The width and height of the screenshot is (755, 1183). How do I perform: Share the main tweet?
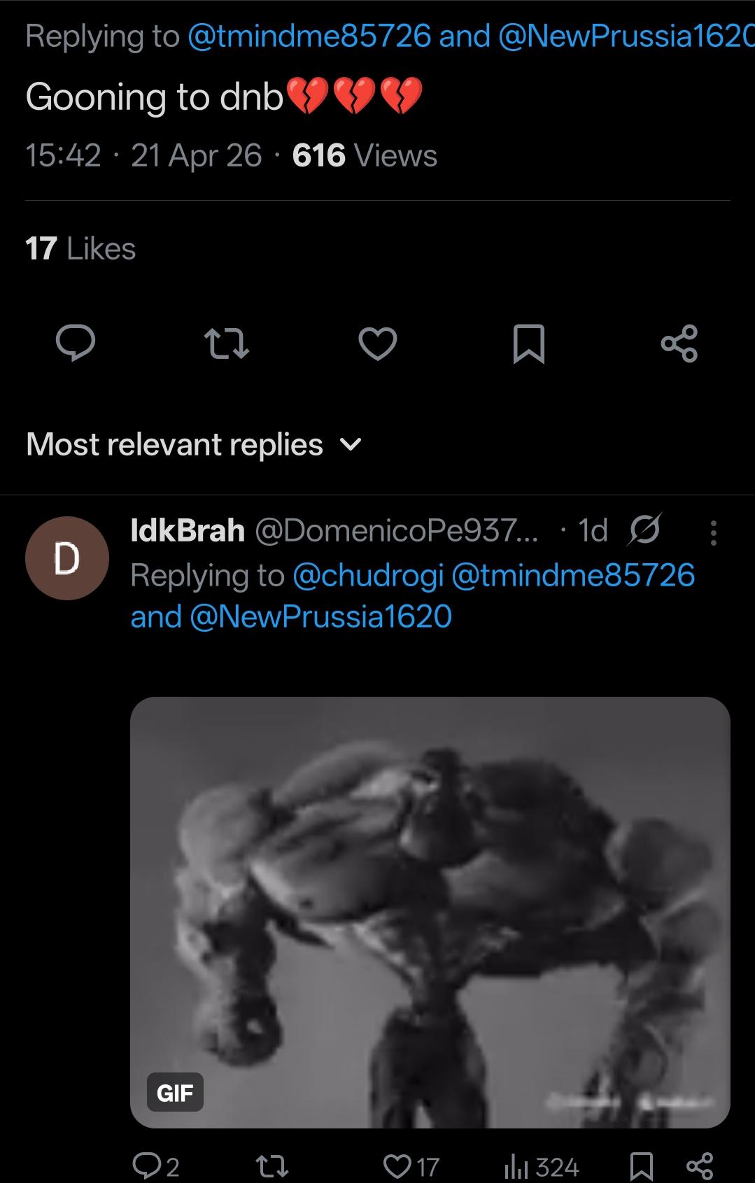point(679,343)
